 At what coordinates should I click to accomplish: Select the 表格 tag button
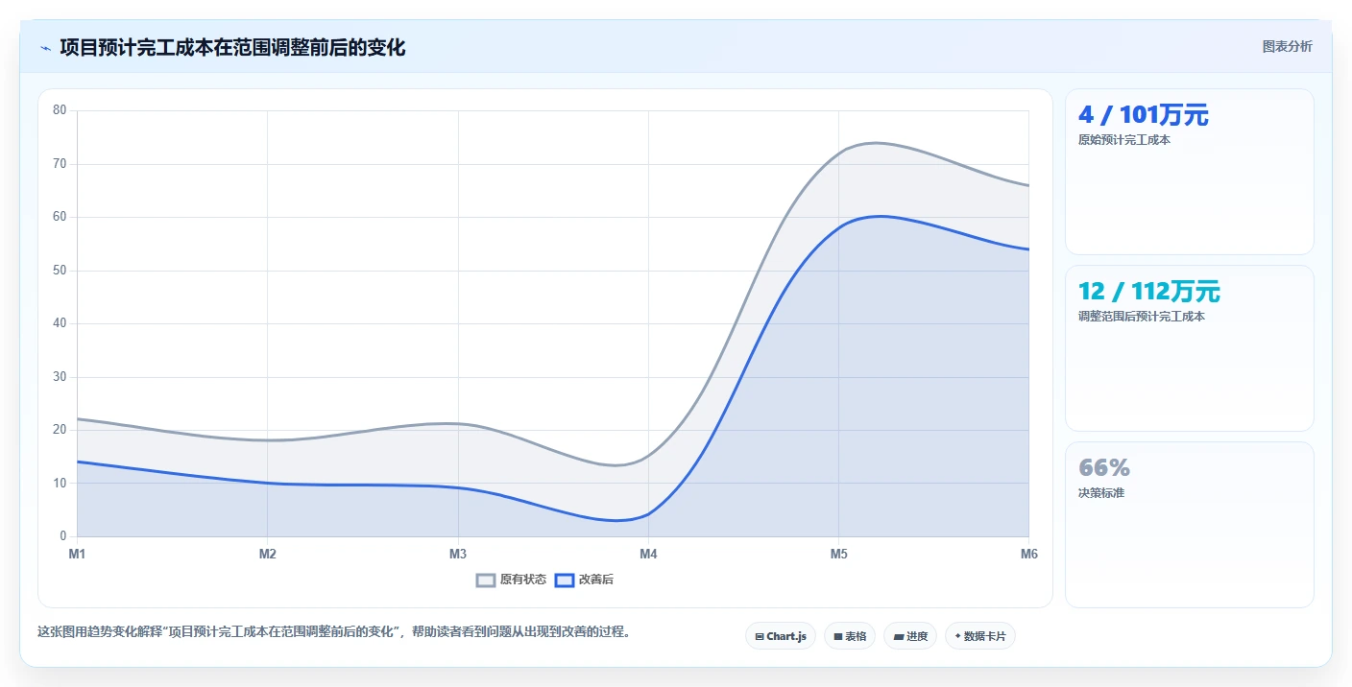850,636
